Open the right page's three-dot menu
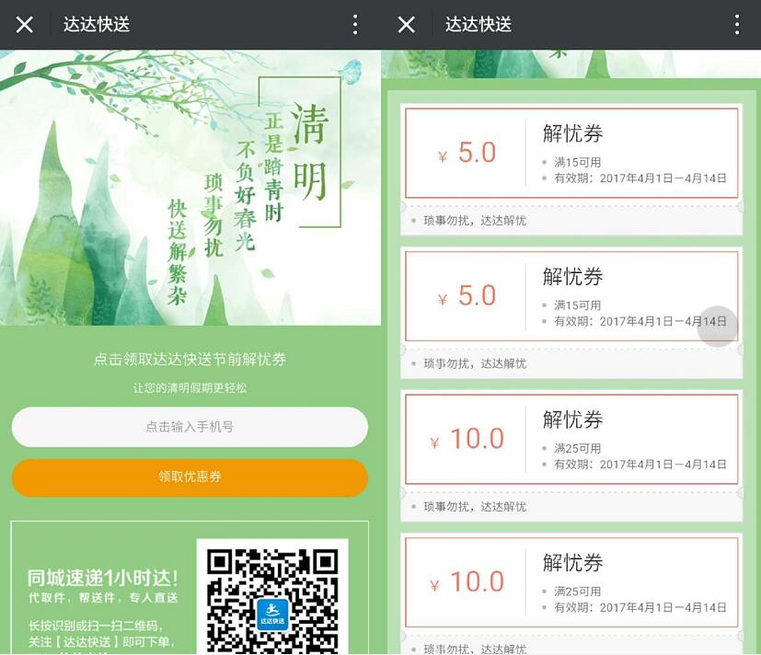 (737, 24)
